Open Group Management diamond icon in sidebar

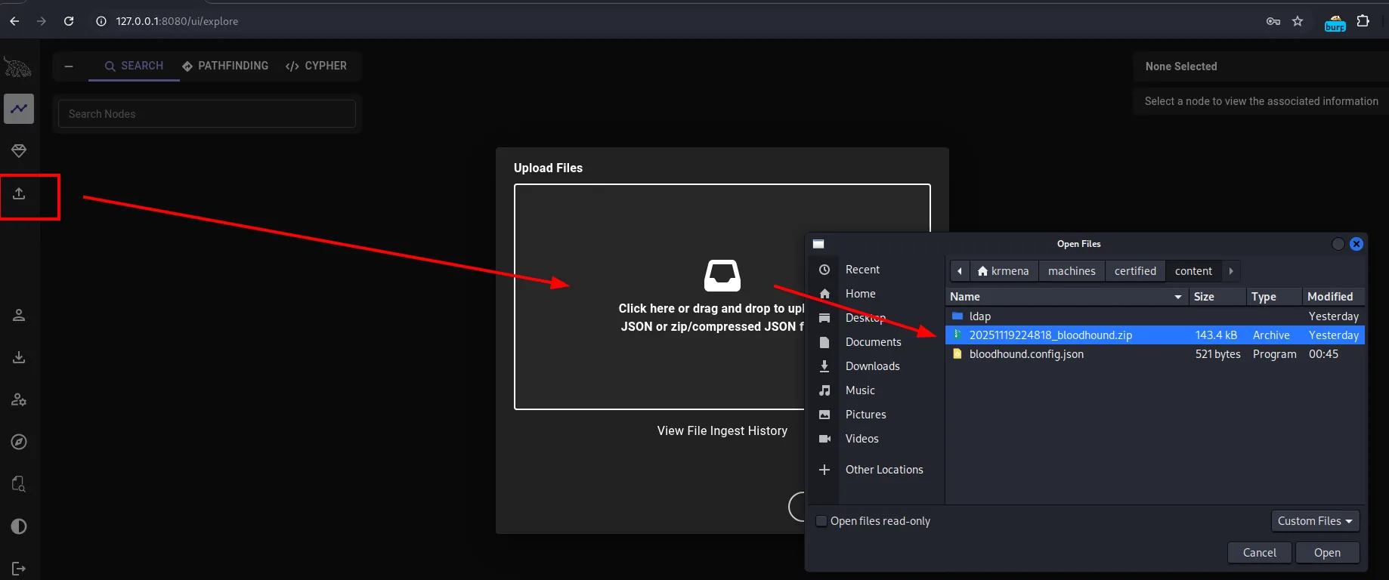pyautogui.click(x=19, y=151)
